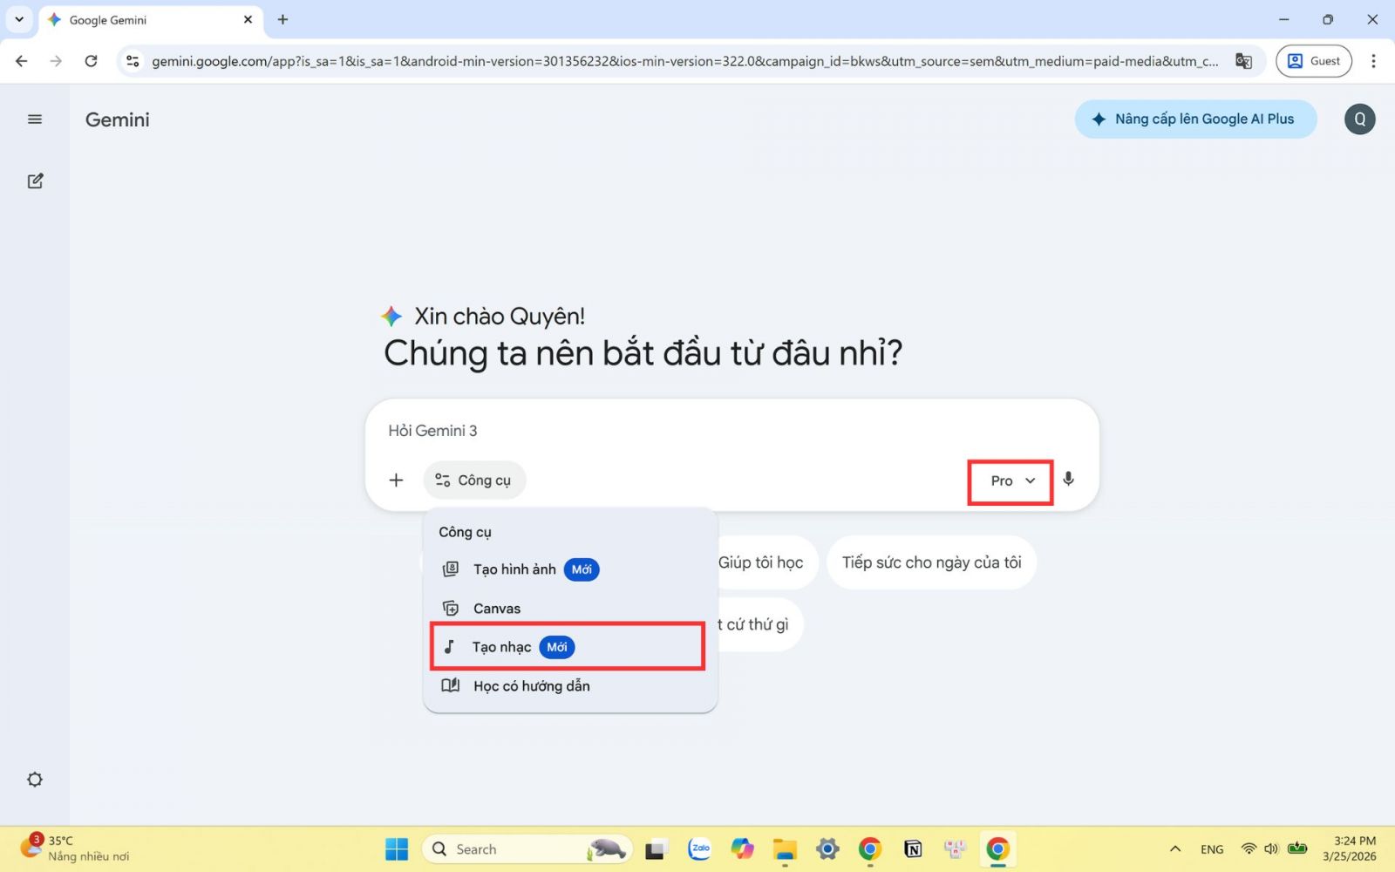
Task: Open the tab search dropdown arrow
Action: (19, 19)
